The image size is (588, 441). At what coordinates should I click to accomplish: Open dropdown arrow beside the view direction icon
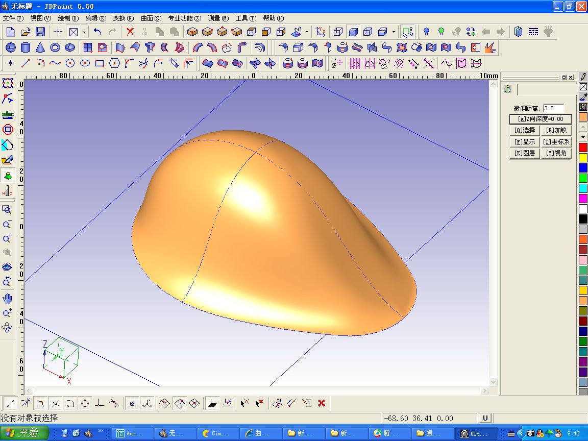(x=307, y=32)
